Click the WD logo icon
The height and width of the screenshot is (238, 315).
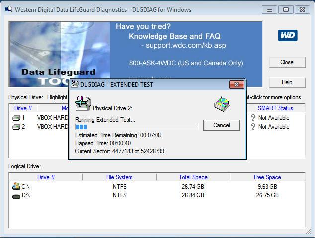pos(287,36)
